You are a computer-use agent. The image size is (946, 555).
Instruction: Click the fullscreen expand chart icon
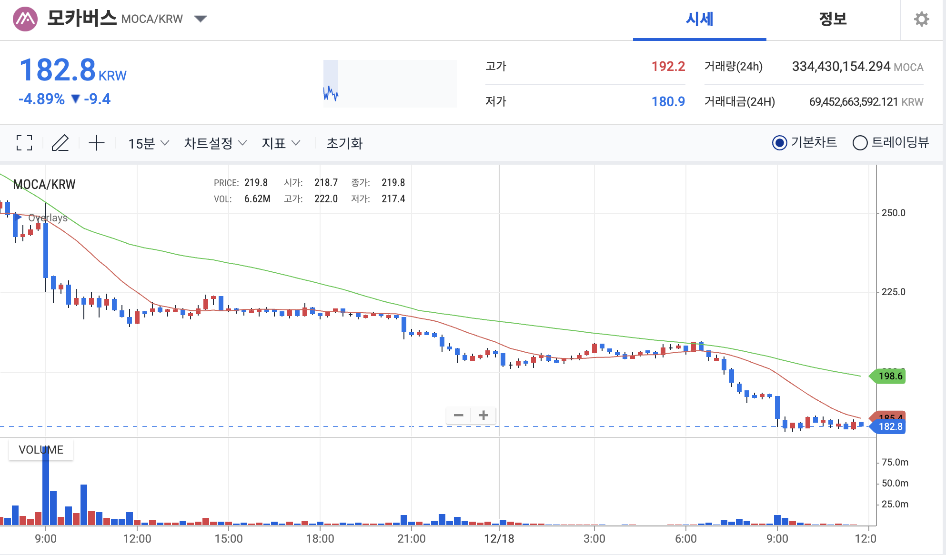point(24,143)
